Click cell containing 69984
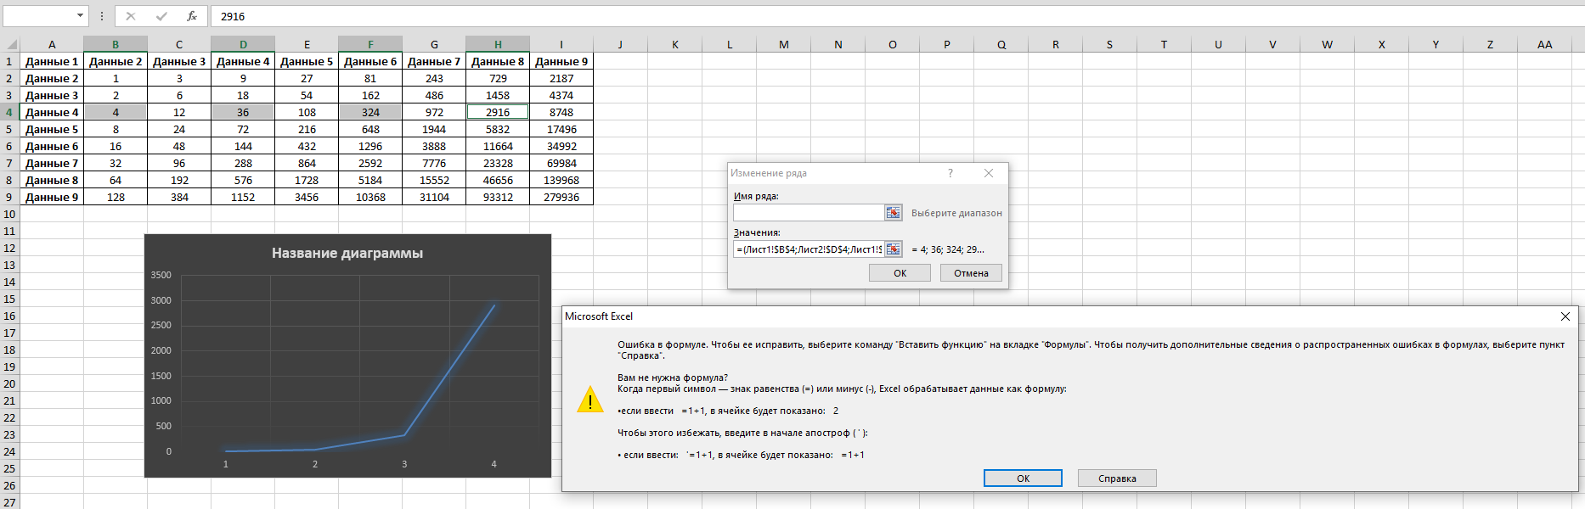 point(561,163)
